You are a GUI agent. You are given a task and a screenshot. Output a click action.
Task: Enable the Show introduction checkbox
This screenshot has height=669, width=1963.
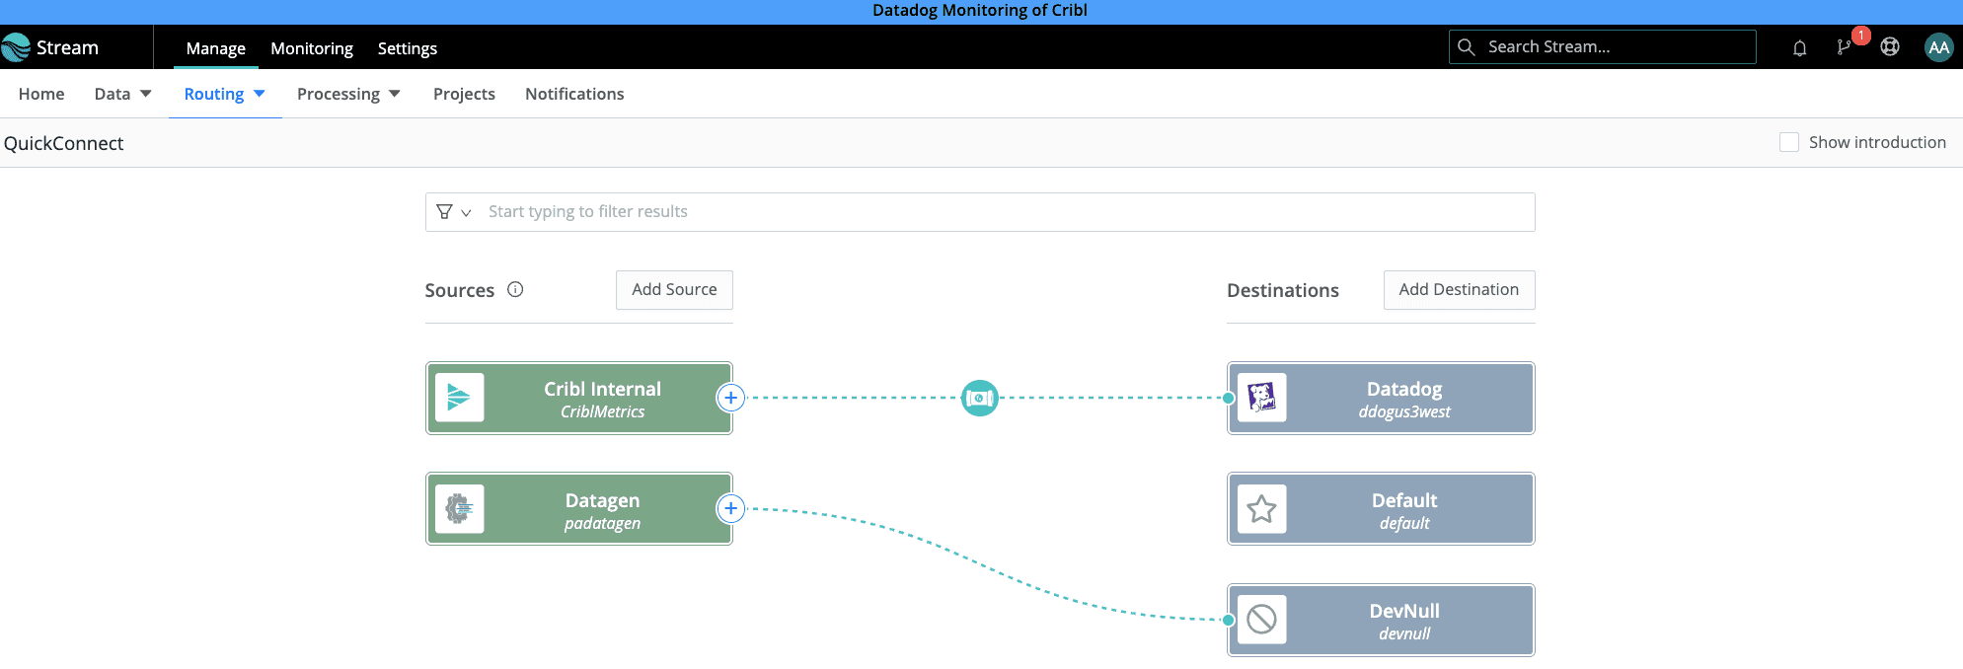click(x=1788, y=142)
